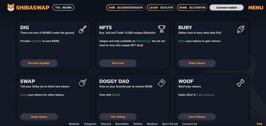Image resolution: width=266 pixels, height=126 pixels.
Task: Open the Bonefolio footer link
Action: click(122, 124)
